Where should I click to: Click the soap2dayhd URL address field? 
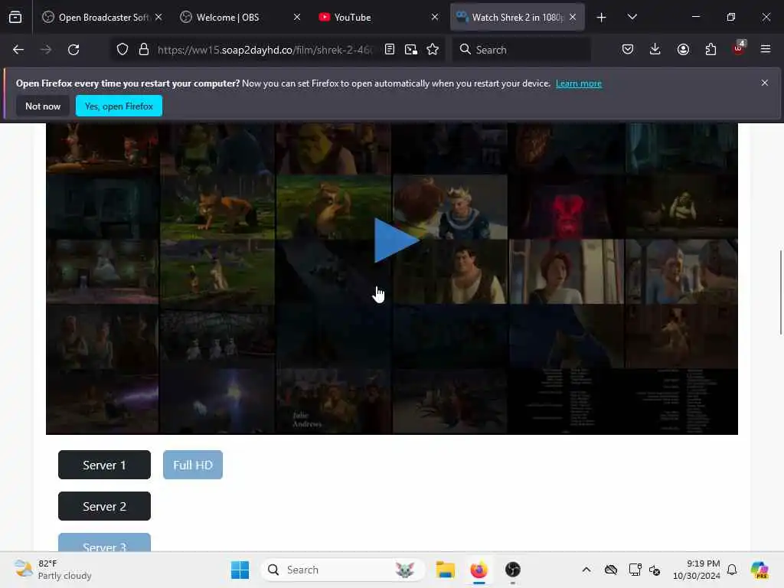[265, 50]
